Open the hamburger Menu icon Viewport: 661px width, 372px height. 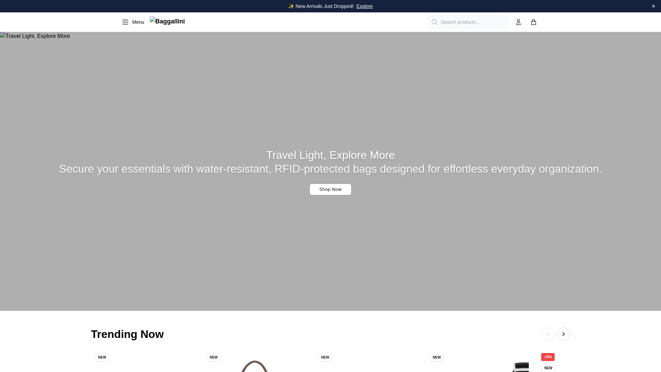(x=125, y=22)
